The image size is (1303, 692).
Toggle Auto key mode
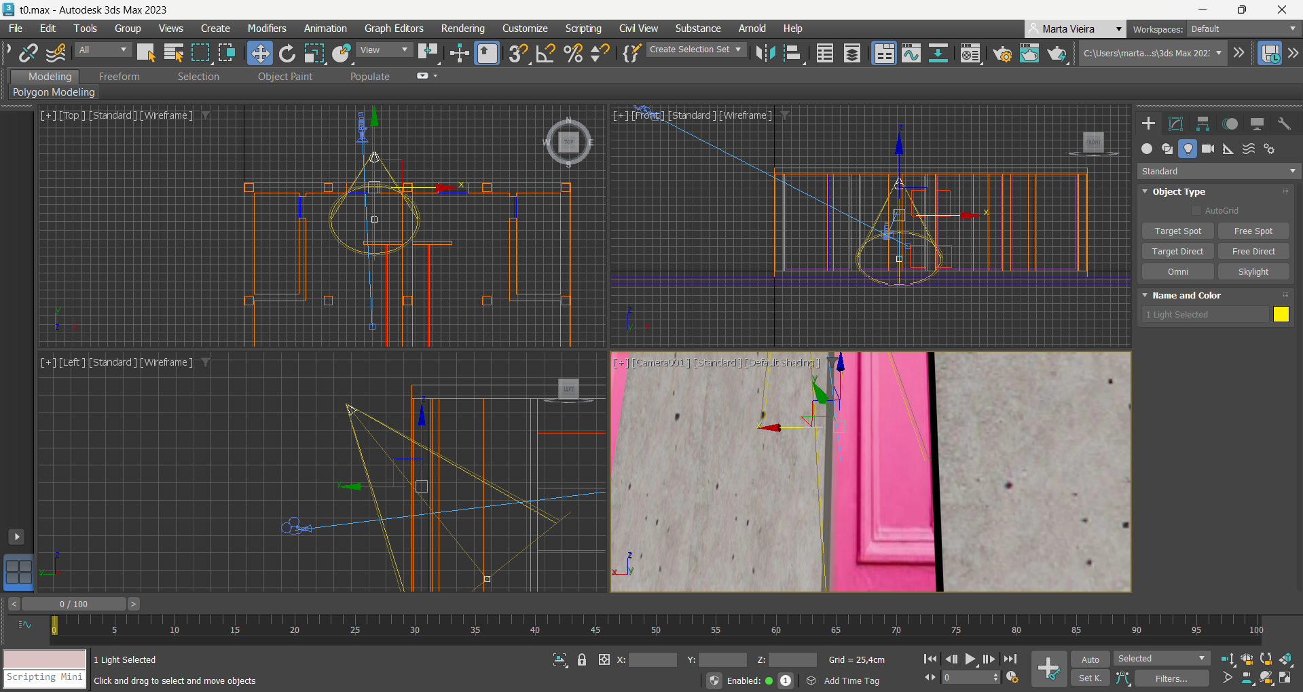(1090, 659)
